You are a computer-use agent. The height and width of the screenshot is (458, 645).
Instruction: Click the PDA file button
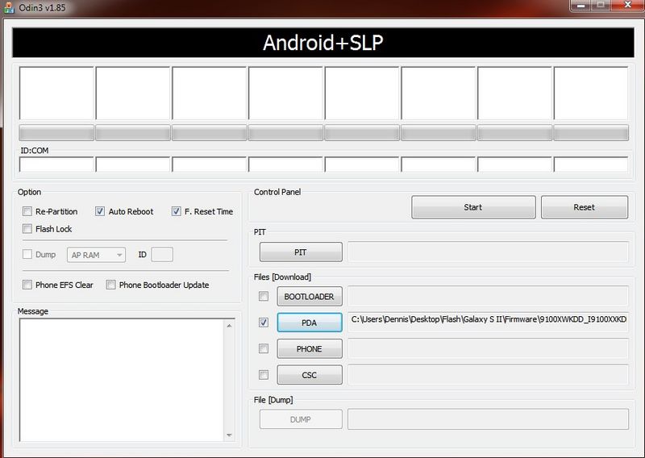(x=309, y=323)
